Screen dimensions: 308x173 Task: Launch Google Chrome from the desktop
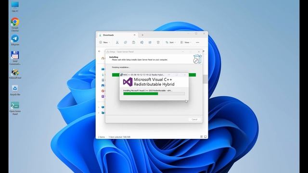(x=15, y=25)
